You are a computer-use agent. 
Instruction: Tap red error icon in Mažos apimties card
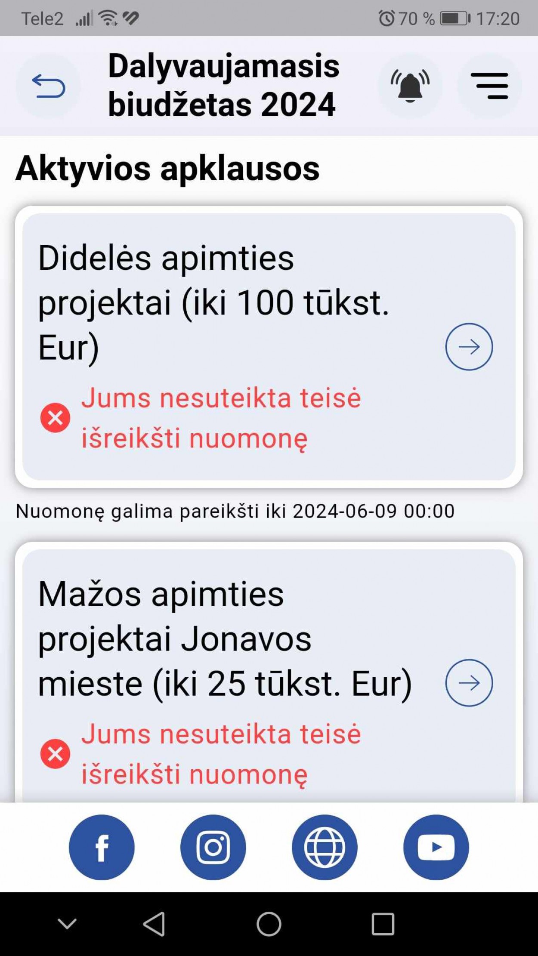point(55,754)
